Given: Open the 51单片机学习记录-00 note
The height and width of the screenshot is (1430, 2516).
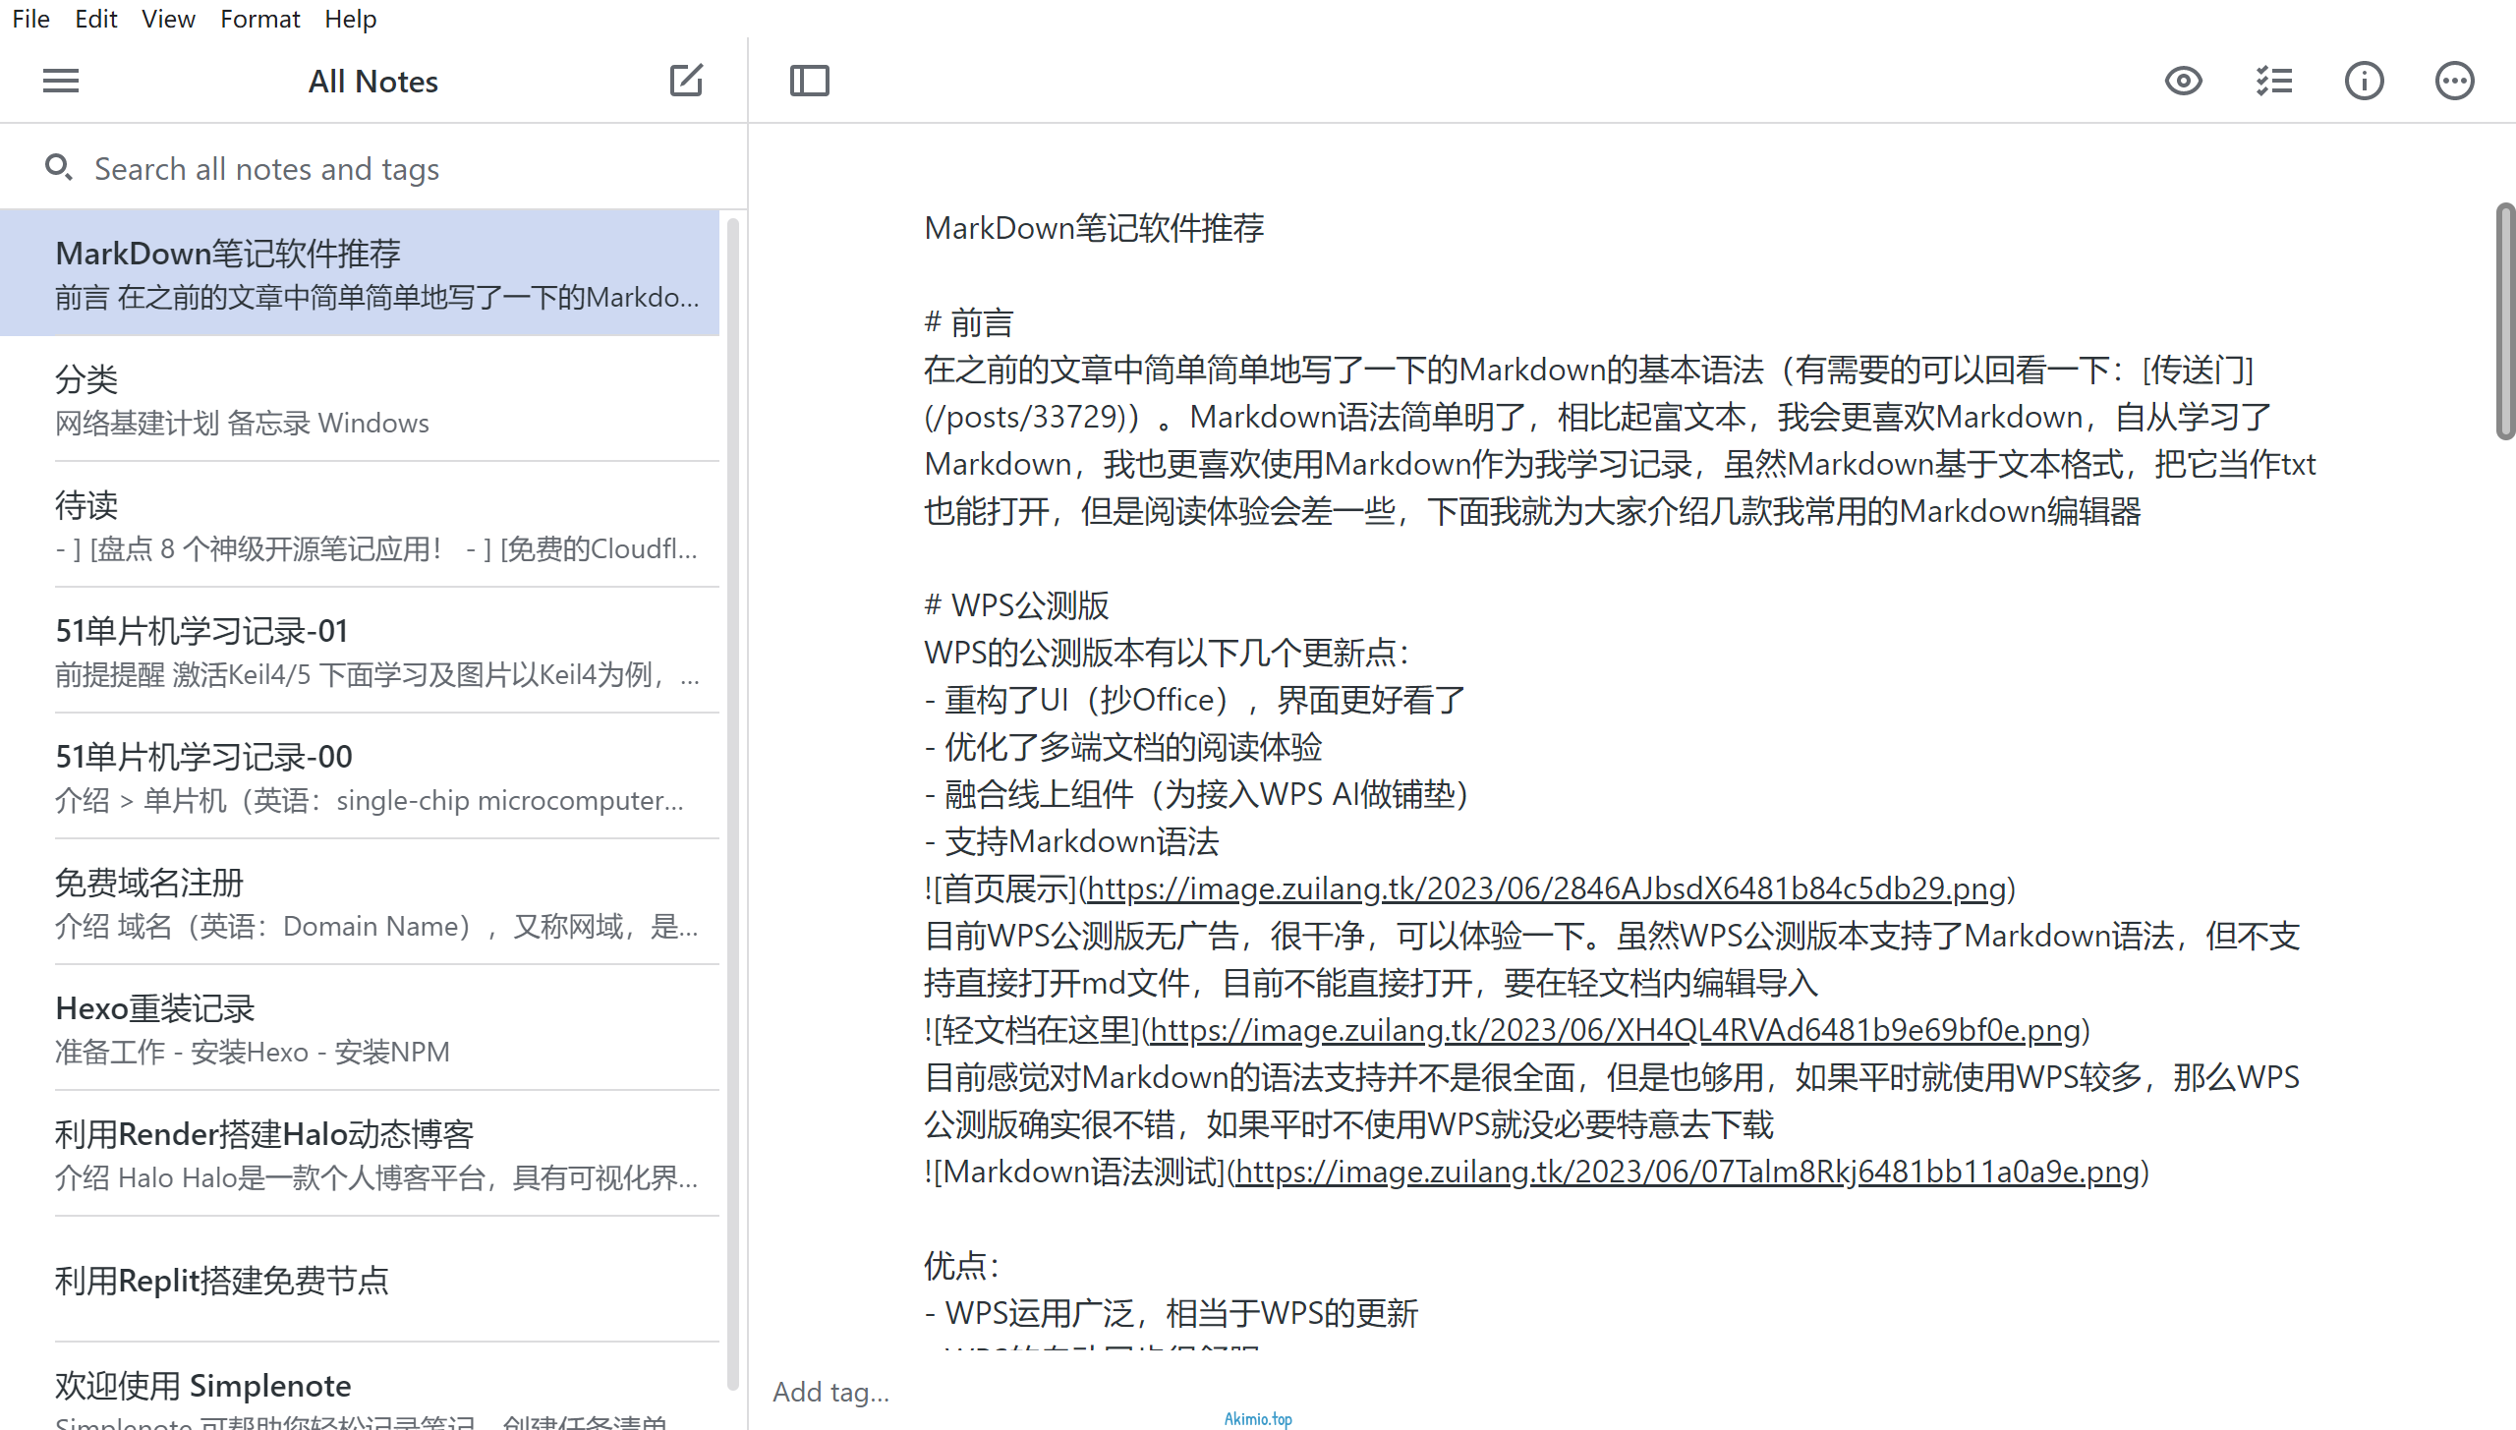Looking at the screenshot, I should (360, 776).
